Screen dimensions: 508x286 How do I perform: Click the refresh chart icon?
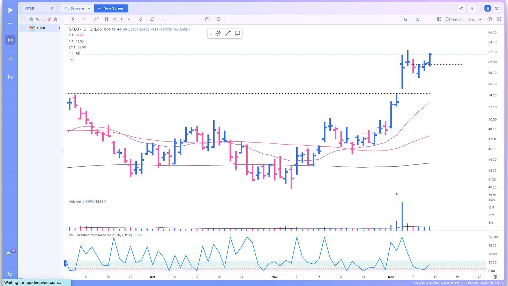pyautogui.click(x=152, y=19)
